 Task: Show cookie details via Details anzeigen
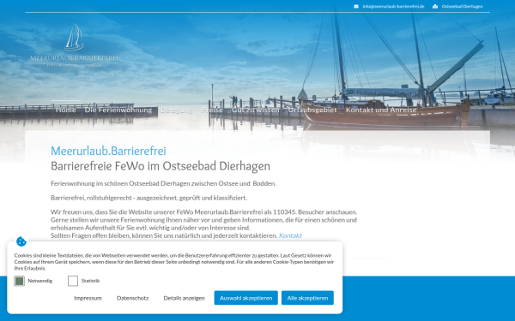[x=184, y=298]
